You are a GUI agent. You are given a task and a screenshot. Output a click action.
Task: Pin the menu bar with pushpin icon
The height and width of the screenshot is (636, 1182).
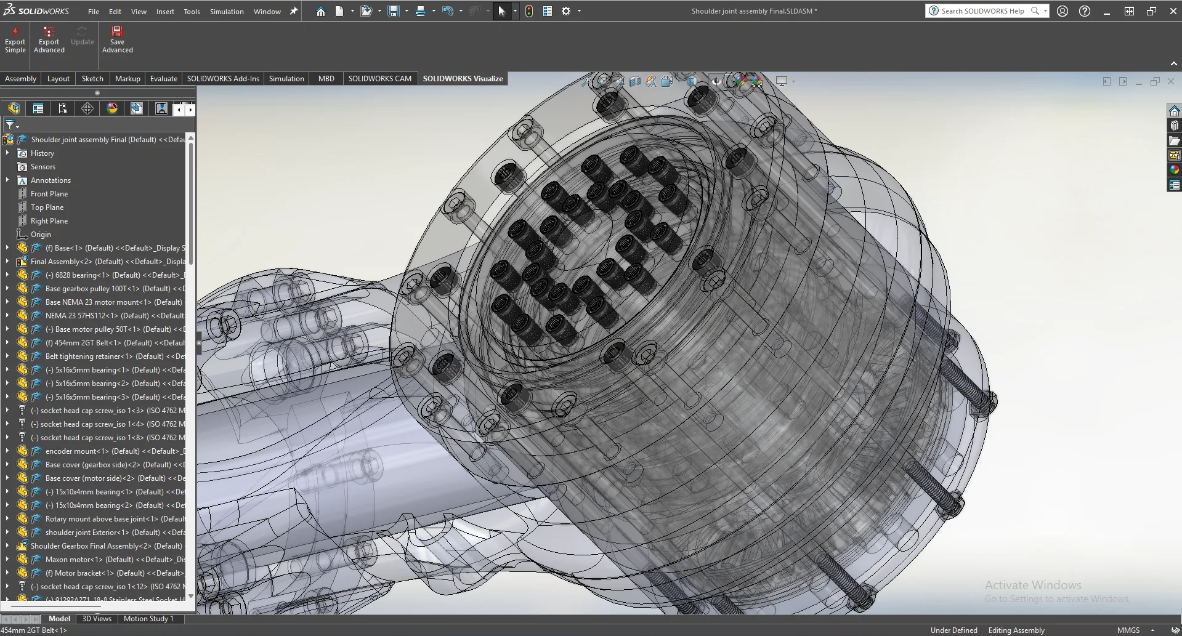[294, 11]
